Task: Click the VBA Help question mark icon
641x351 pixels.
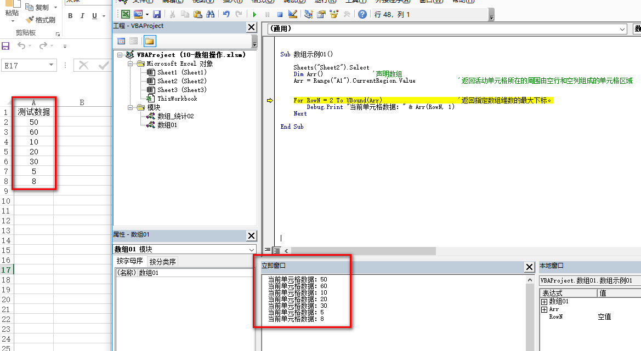Action: pos(362,14)
